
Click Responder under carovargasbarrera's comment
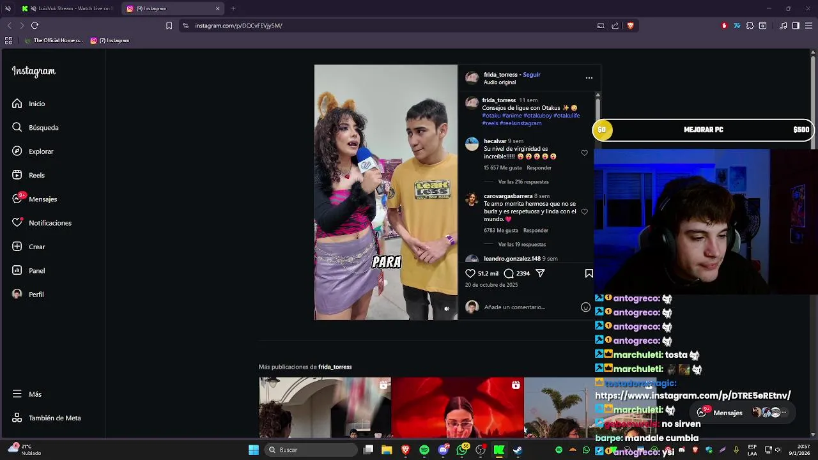(x=536, y=231)
